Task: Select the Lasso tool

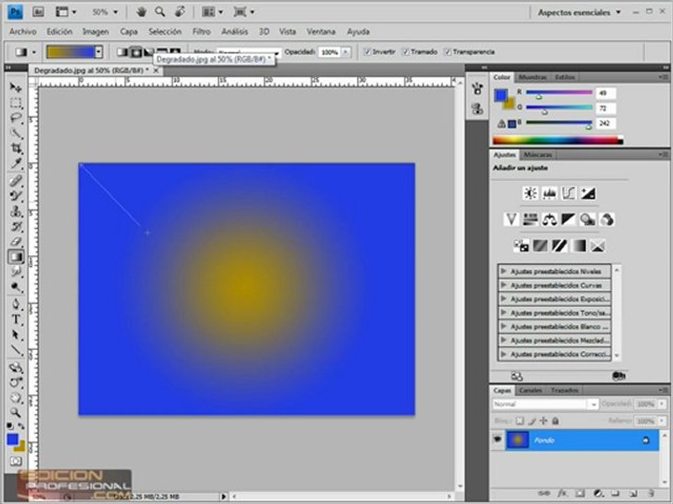Action: click(x=16, y=118)
